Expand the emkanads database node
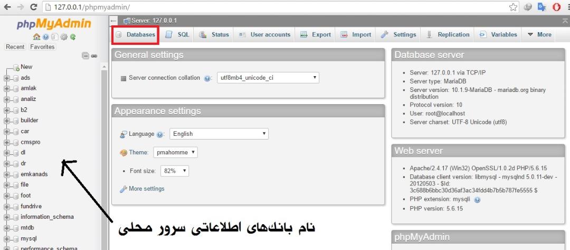The width and height of the screenshot is (570, 250). 6,174
